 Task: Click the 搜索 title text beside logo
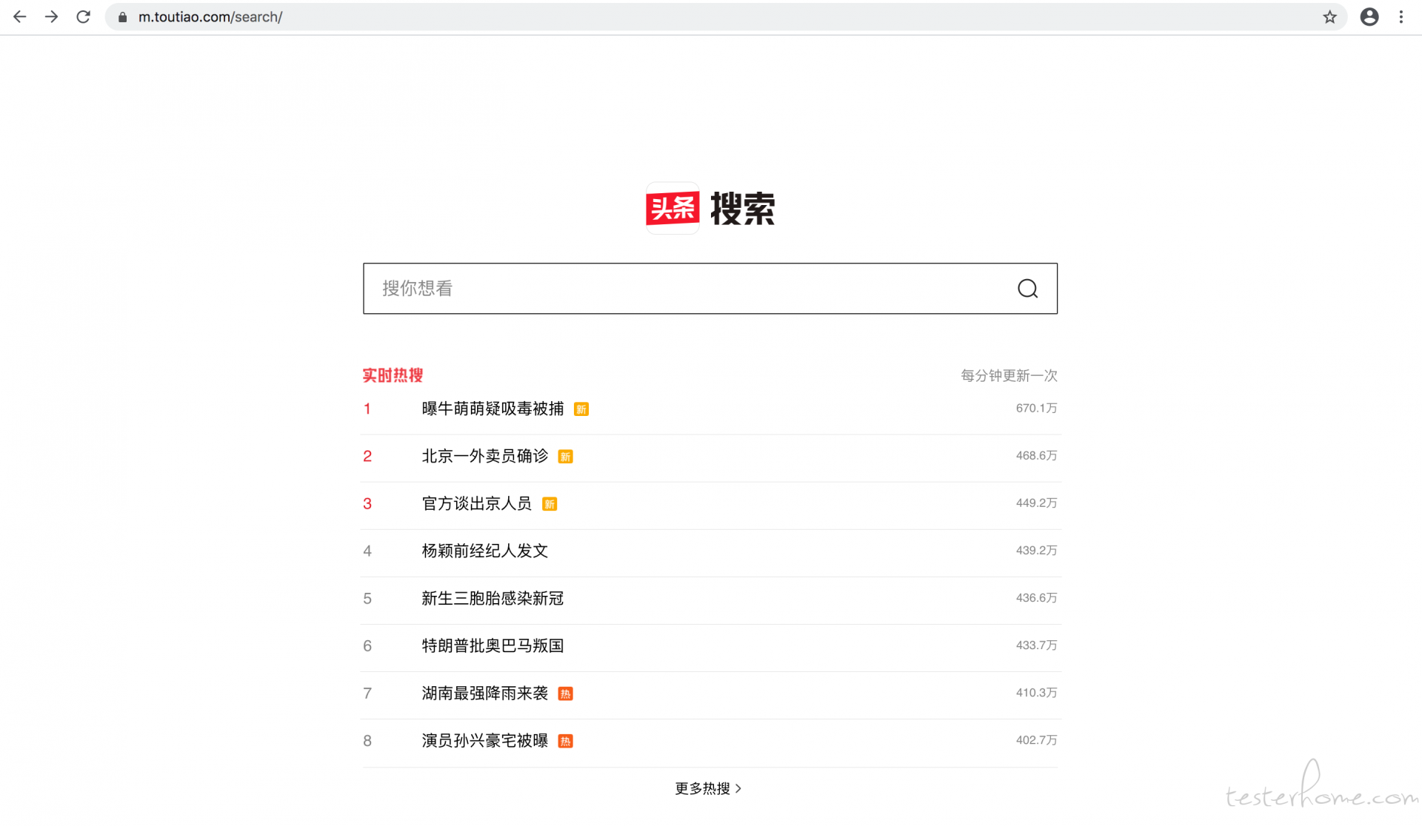click(742, 209)
